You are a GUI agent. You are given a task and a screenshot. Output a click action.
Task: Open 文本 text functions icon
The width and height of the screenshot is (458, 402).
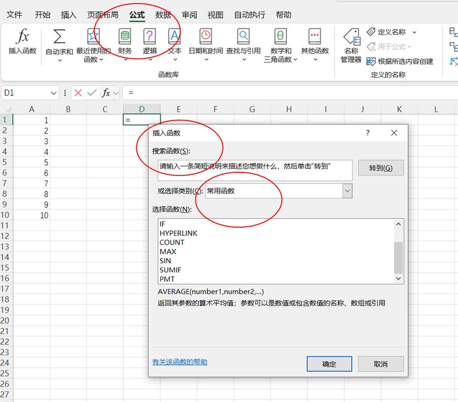(175, 37)
